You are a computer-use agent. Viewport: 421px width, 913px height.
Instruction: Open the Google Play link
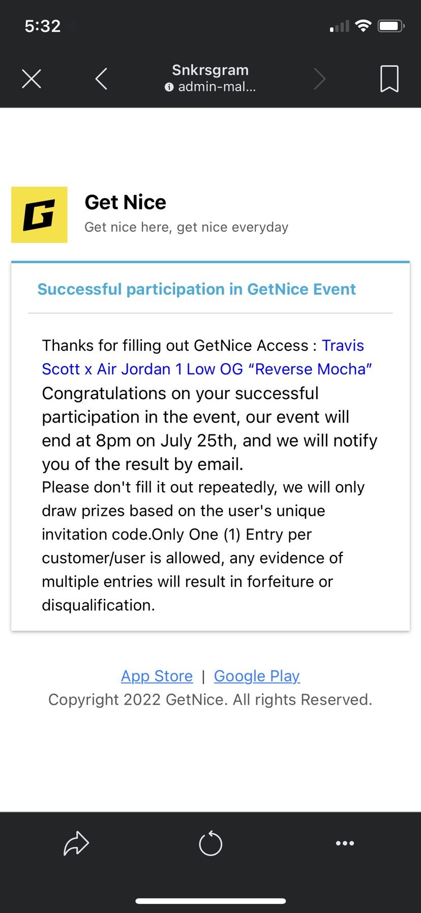(257, 676)
